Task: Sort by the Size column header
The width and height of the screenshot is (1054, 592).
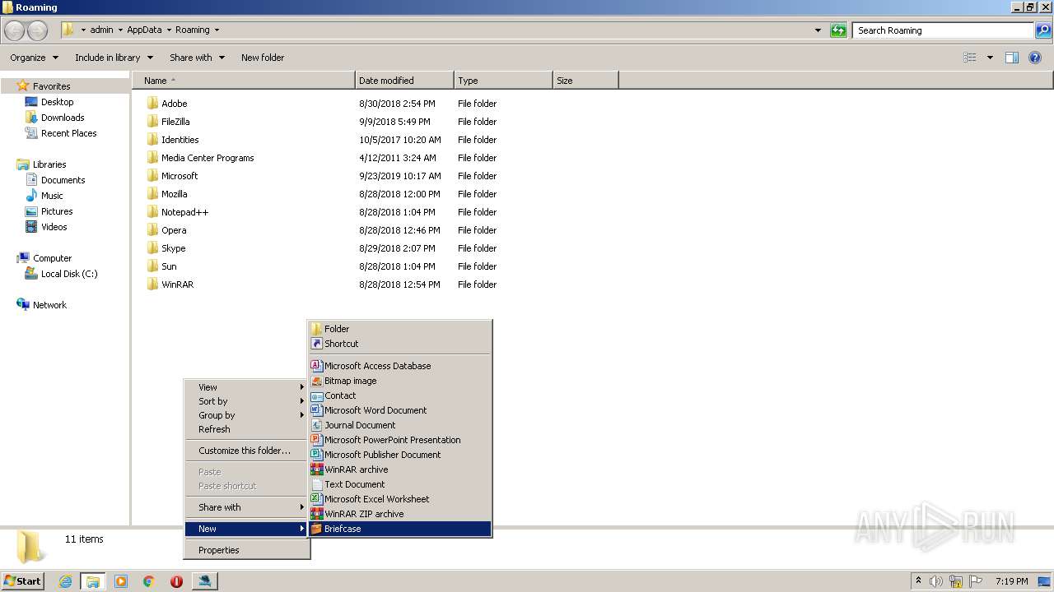Action: pyautogui.click(x=585, y=81)
